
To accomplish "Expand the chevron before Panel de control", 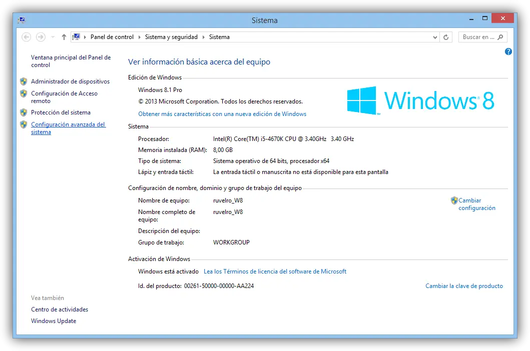I will click(85, 37).
